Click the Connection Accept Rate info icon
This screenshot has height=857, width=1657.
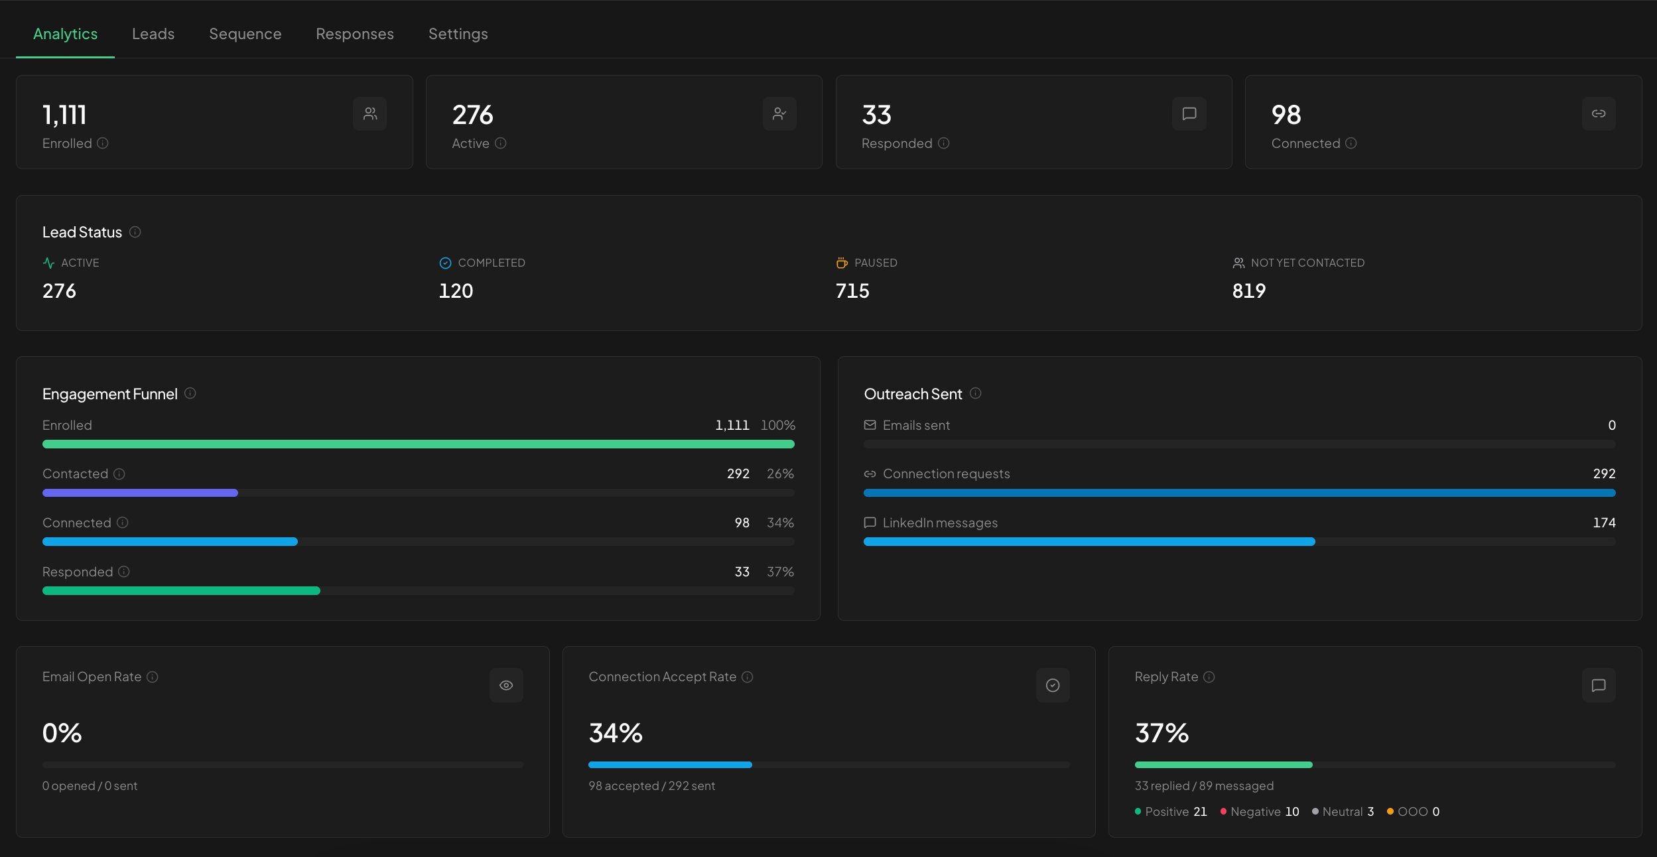pos(748,677)
